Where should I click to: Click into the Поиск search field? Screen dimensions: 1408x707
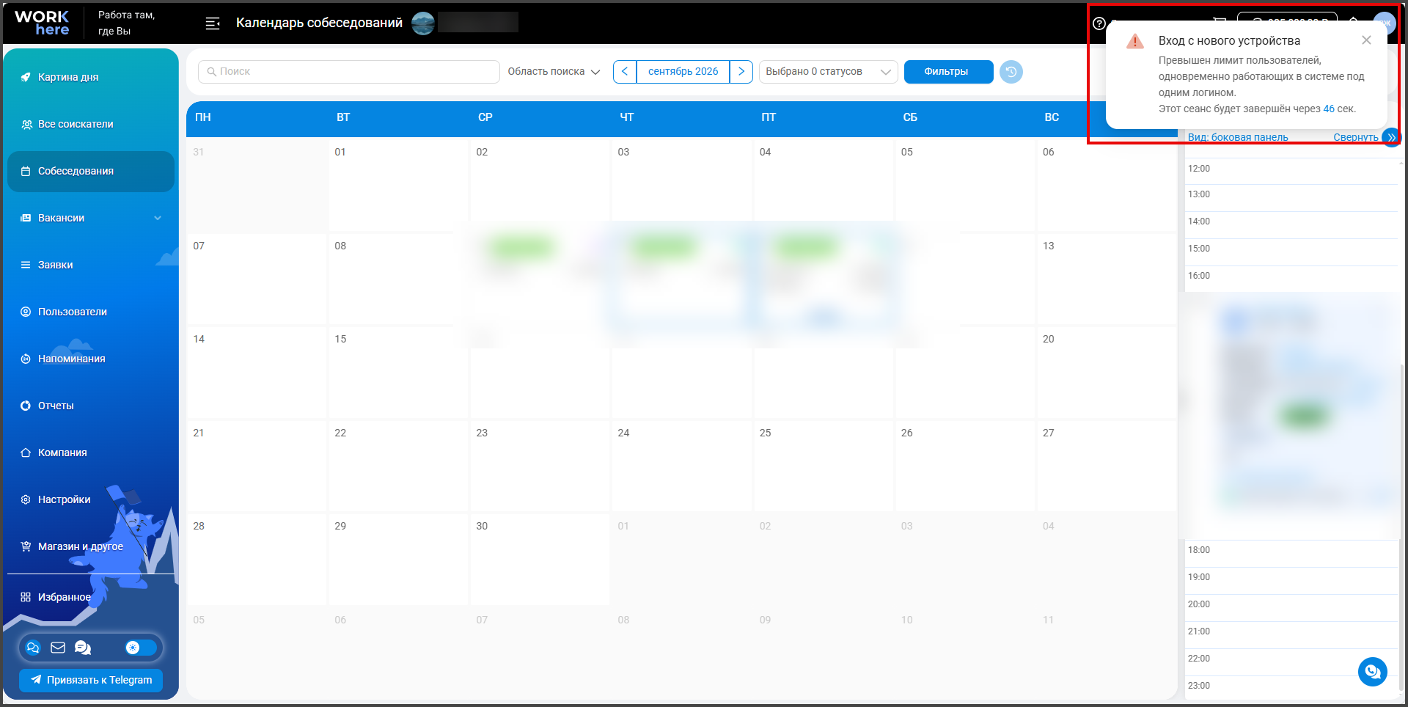coord(349,72)
